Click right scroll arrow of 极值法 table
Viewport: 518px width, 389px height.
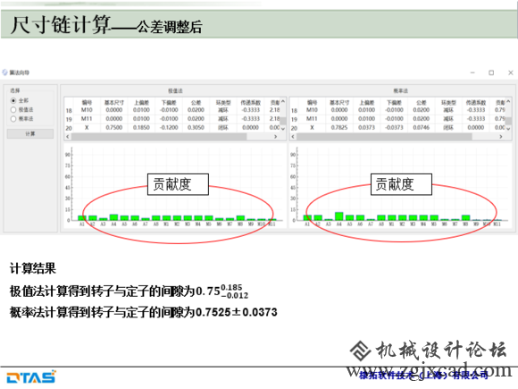[x=275, y=137]
